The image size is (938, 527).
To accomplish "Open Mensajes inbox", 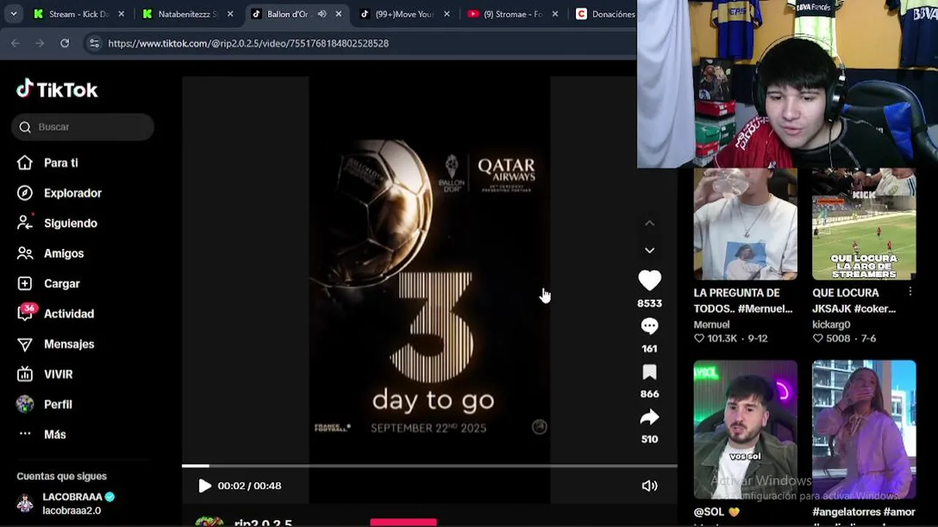I will point(69,344).
